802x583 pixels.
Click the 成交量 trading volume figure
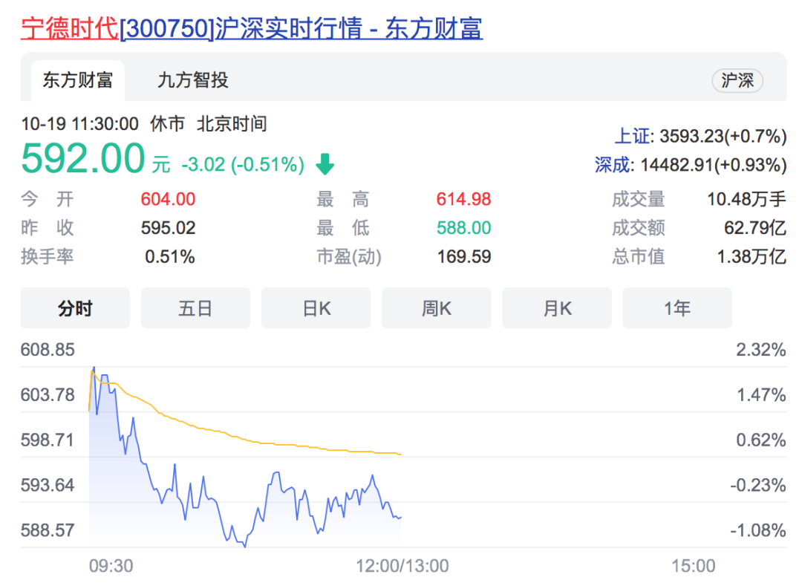pos(746,199)
